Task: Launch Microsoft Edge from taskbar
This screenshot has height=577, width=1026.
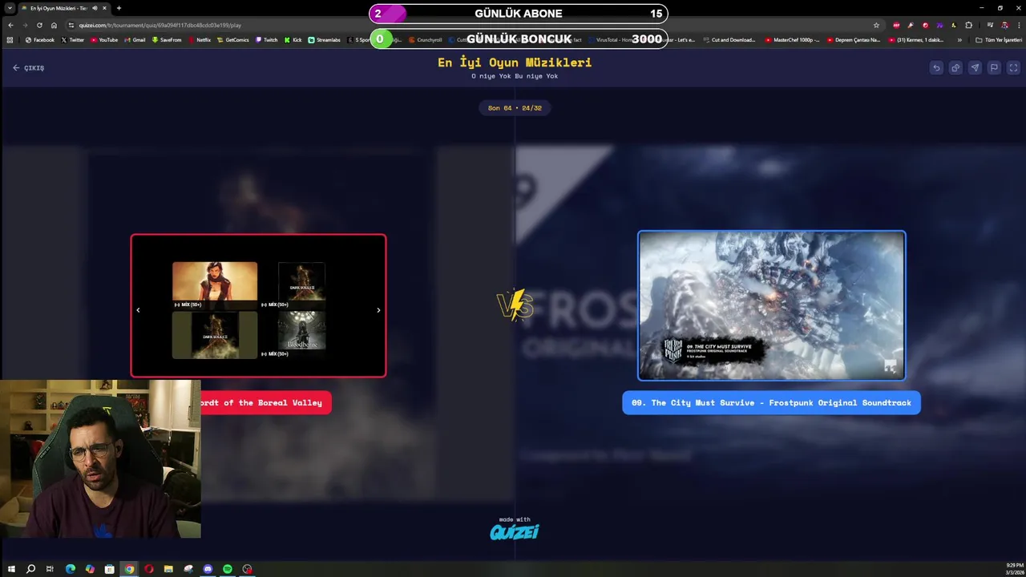Action: click(x=70, y=569)
